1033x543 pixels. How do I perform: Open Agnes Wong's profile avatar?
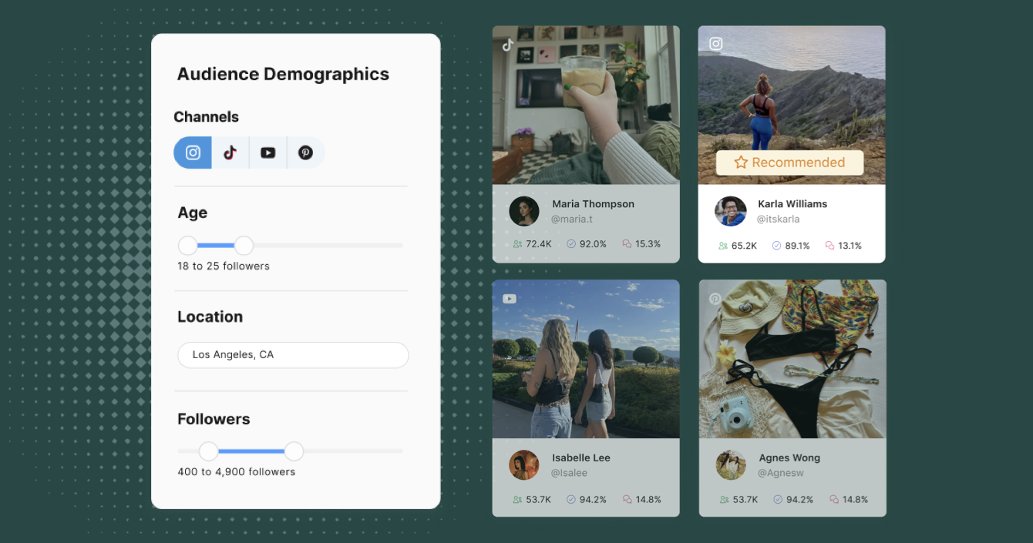coord(731,465)
